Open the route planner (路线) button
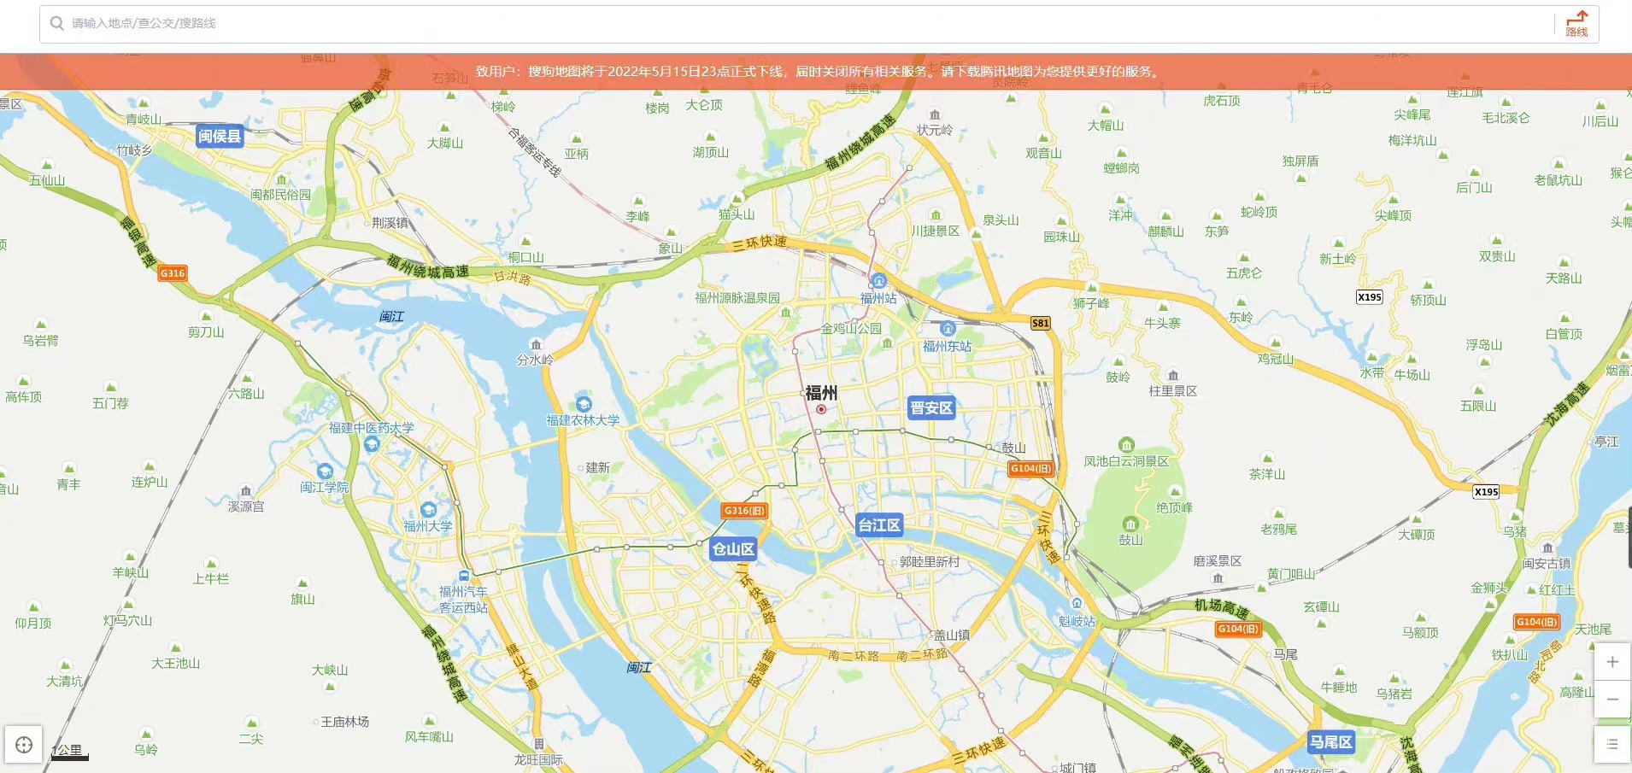Image resolution: width=1632 pixels, height=773 pixels. click(x=1576, y=24)
